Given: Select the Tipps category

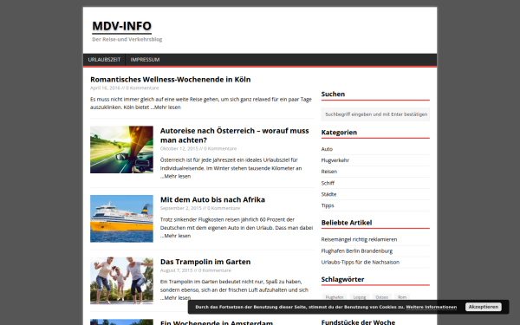Looking at the screenshot, I should [328, 205].
